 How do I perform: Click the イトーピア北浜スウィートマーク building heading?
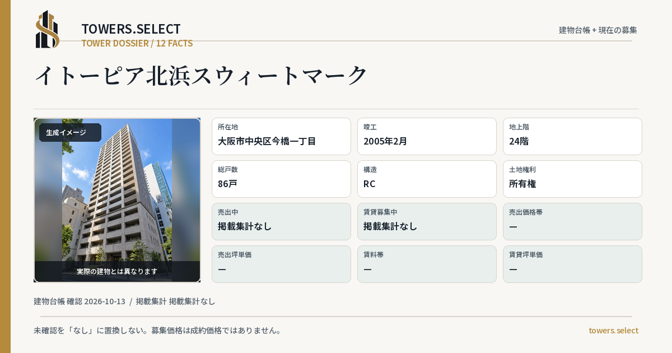click(x=200, y=76)
